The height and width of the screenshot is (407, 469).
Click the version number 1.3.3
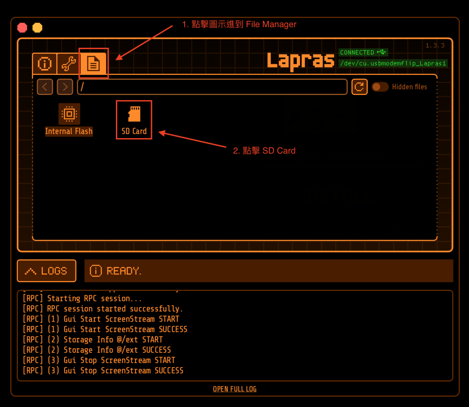pos(435,45)
